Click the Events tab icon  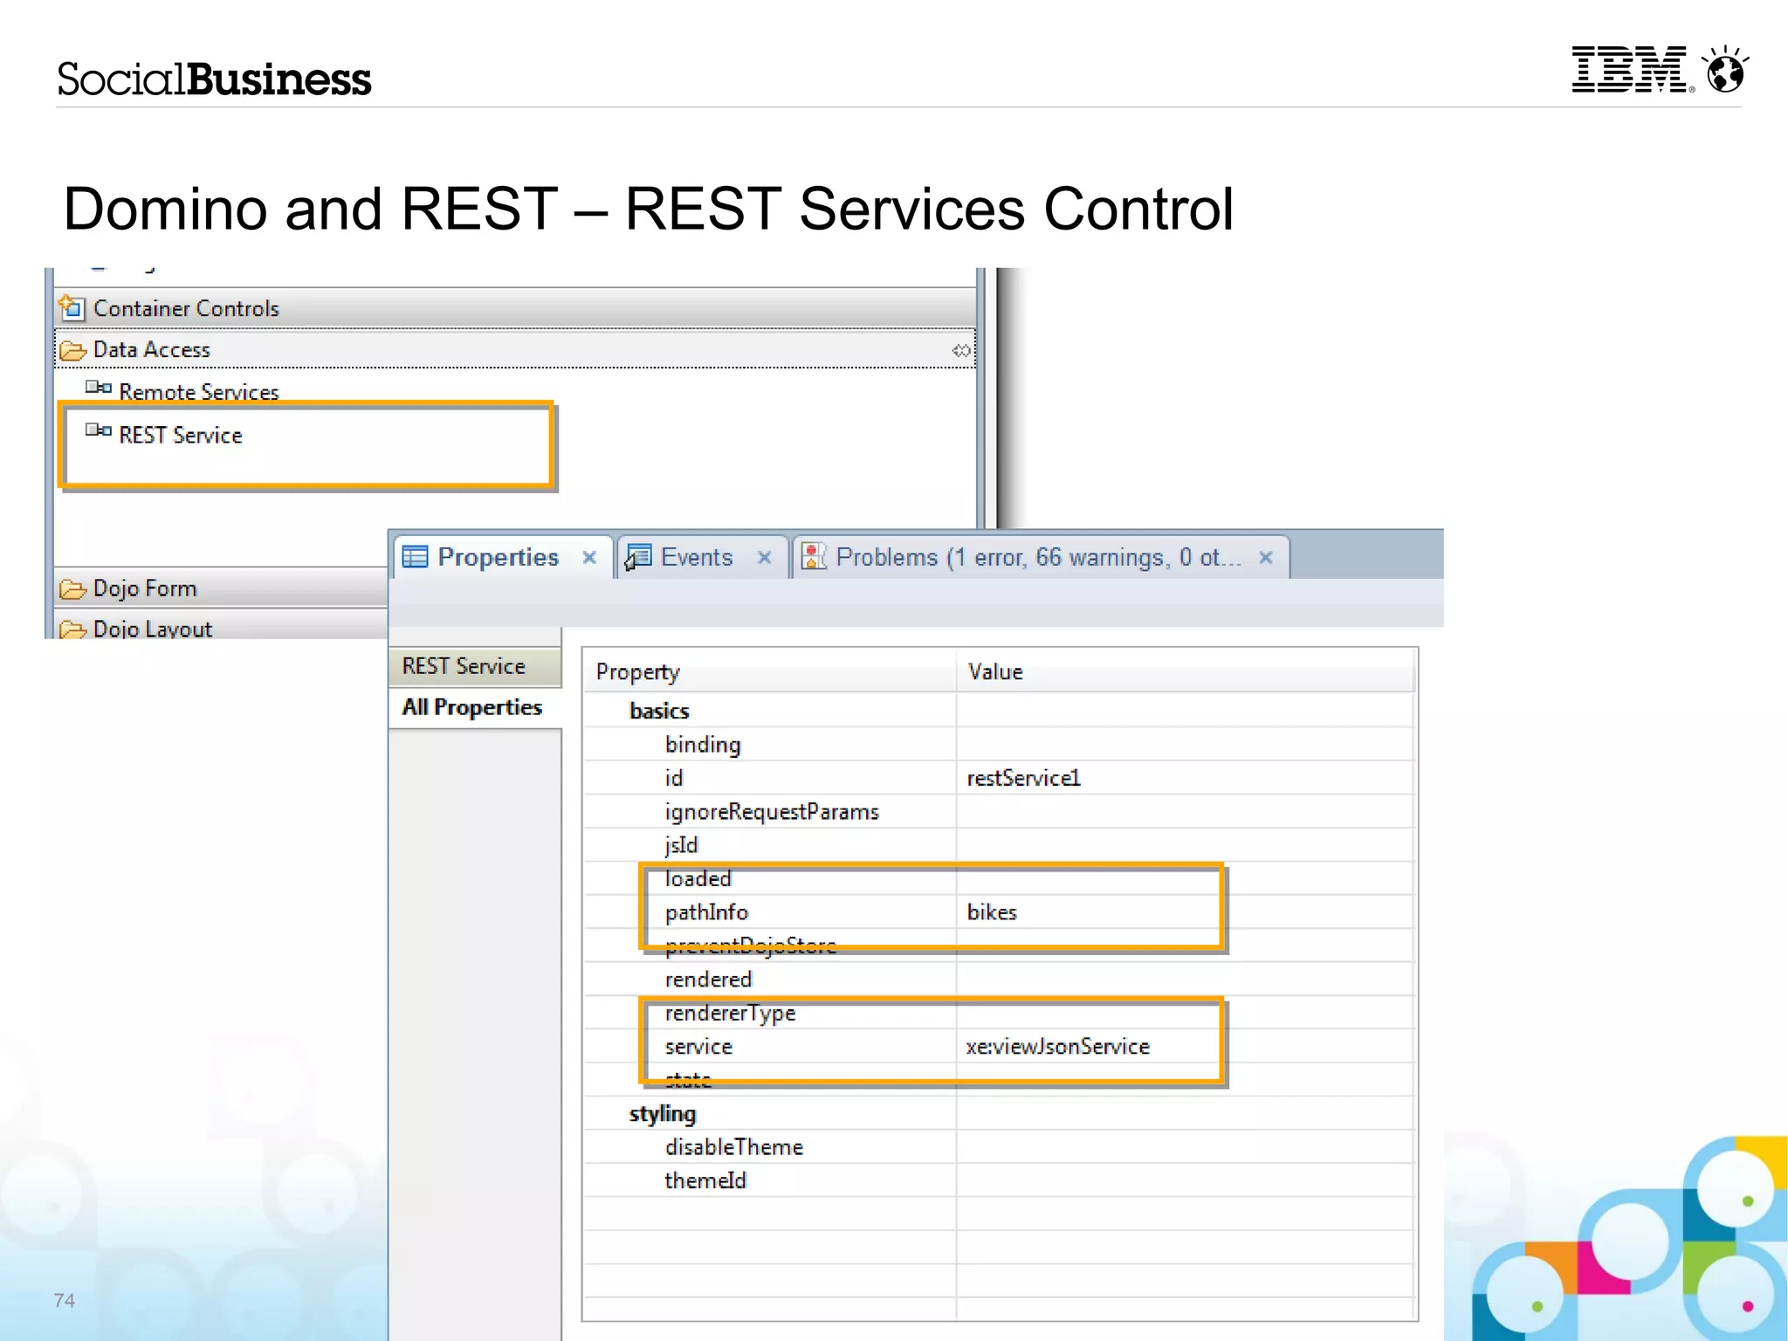(x=638, y=557)
